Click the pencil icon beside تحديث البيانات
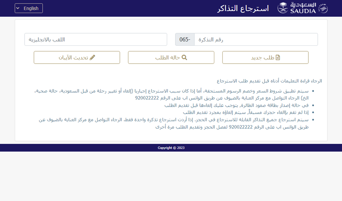342x201 pixels. pyautogui.click(x=93, y=58)
